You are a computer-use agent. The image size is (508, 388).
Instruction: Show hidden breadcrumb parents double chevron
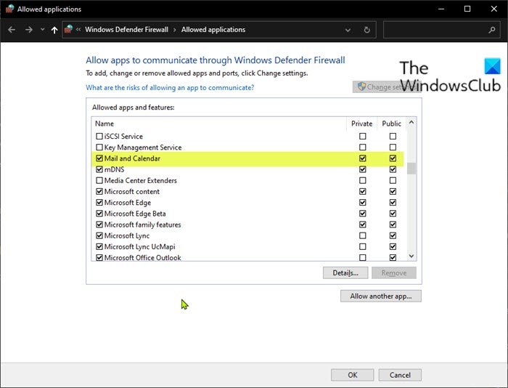coord(78,30)
